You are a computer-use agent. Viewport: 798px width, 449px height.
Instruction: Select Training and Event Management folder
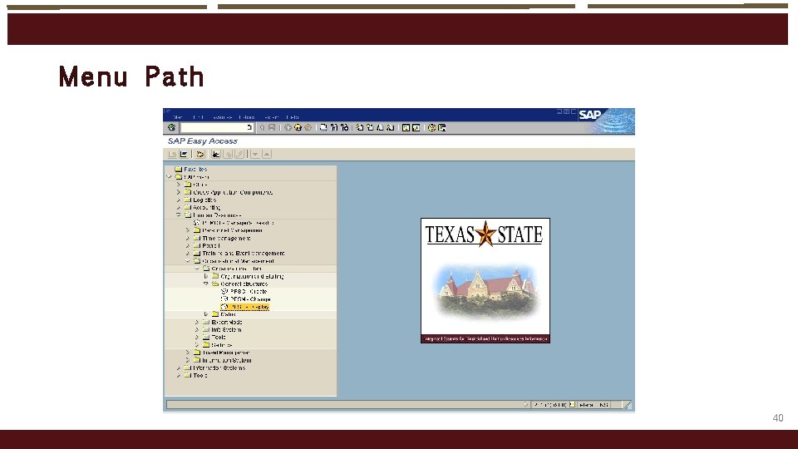tap(239, 254)
